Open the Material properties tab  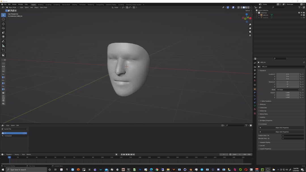(255, 109)
